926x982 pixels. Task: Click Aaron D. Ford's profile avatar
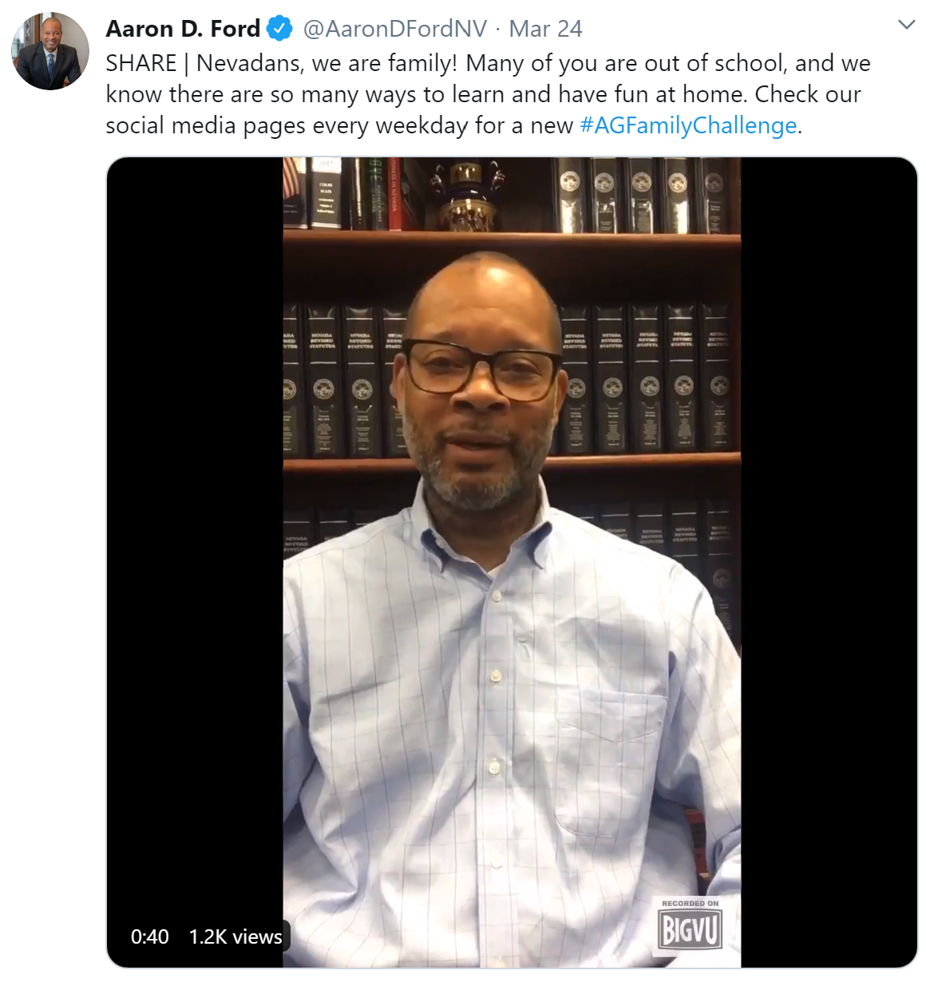(x=50, y=51)
